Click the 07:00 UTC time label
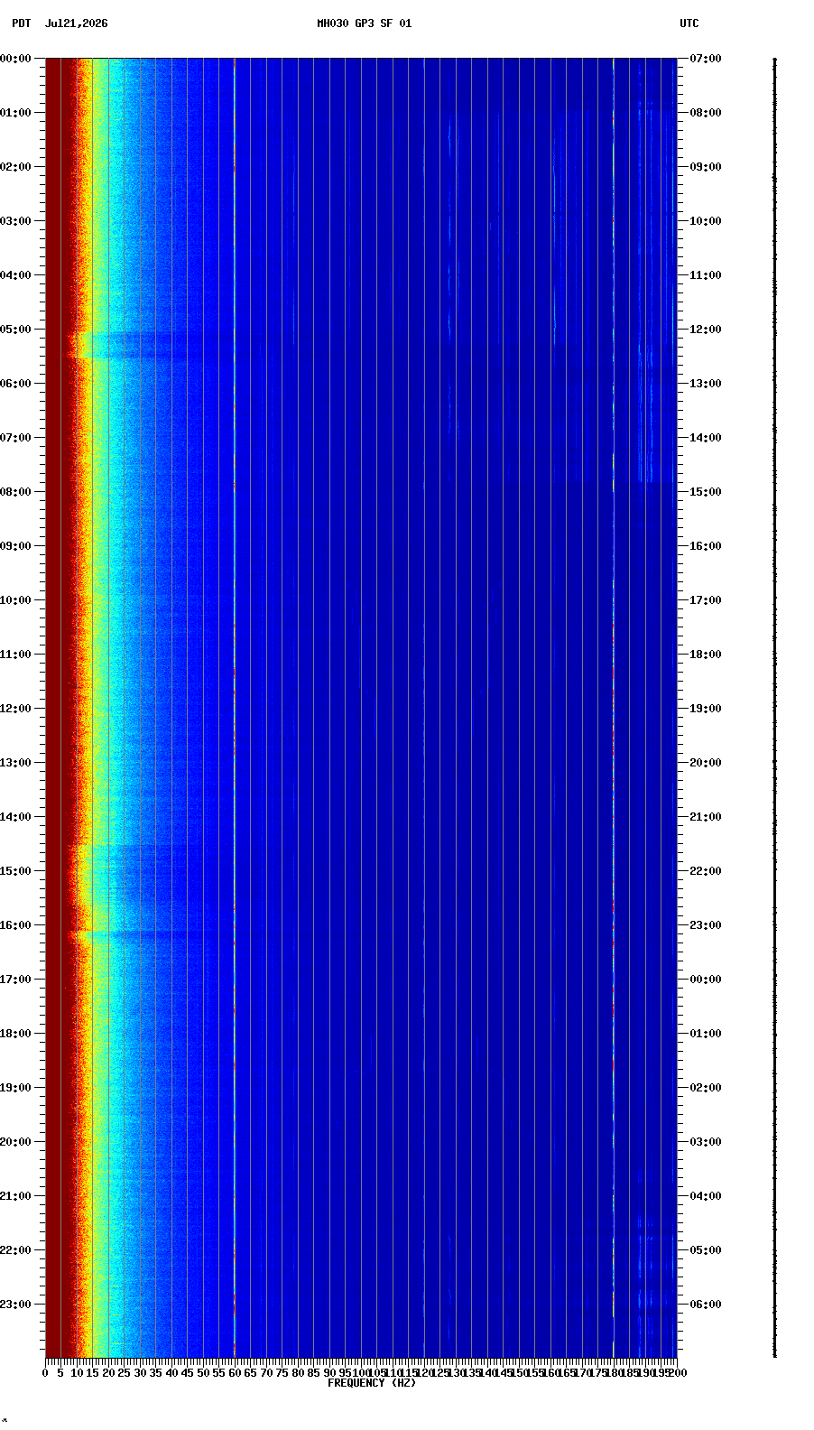 (x=706, y=59)
